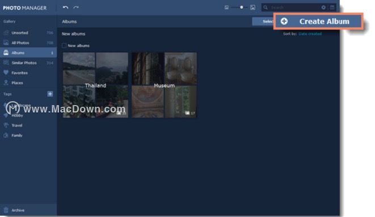Select the Albums sidebar item
Screen dimensions: 375x217
pyautogui.click(x=28, y=53)
